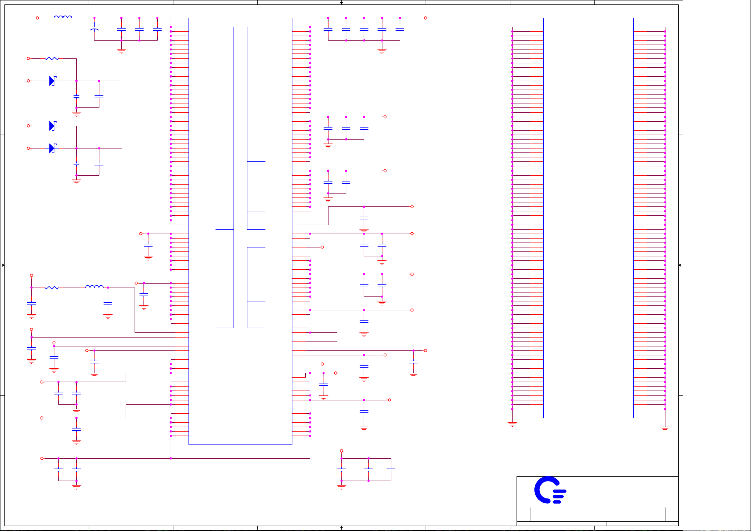
Task: Click the blue company logo in the title block
Action: coord(550,490)
